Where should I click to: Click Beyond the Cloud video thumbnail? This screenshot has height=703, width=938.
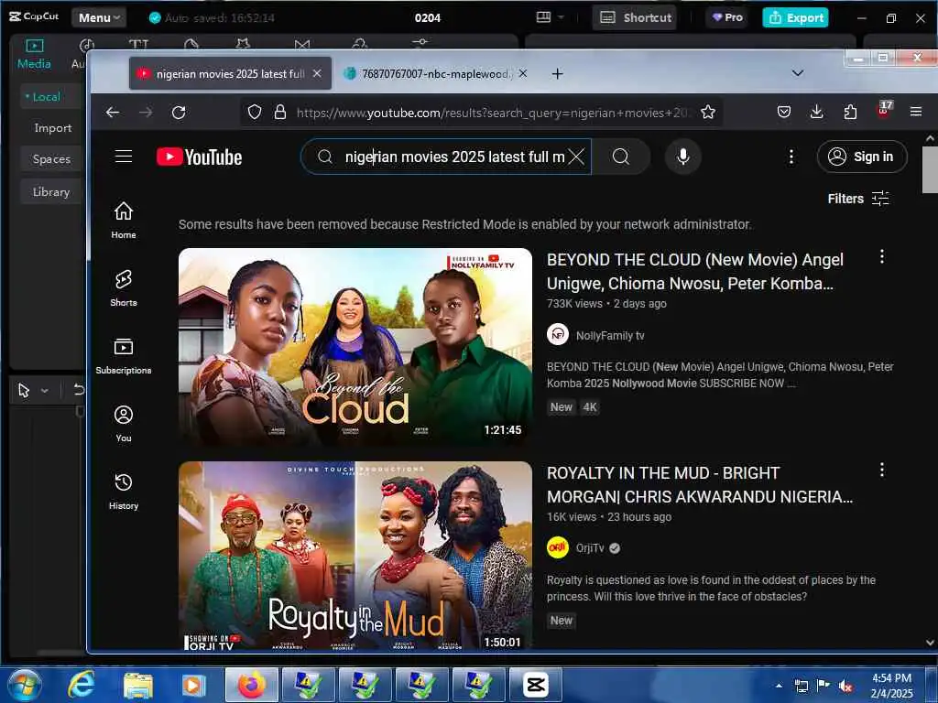(355, 347)
